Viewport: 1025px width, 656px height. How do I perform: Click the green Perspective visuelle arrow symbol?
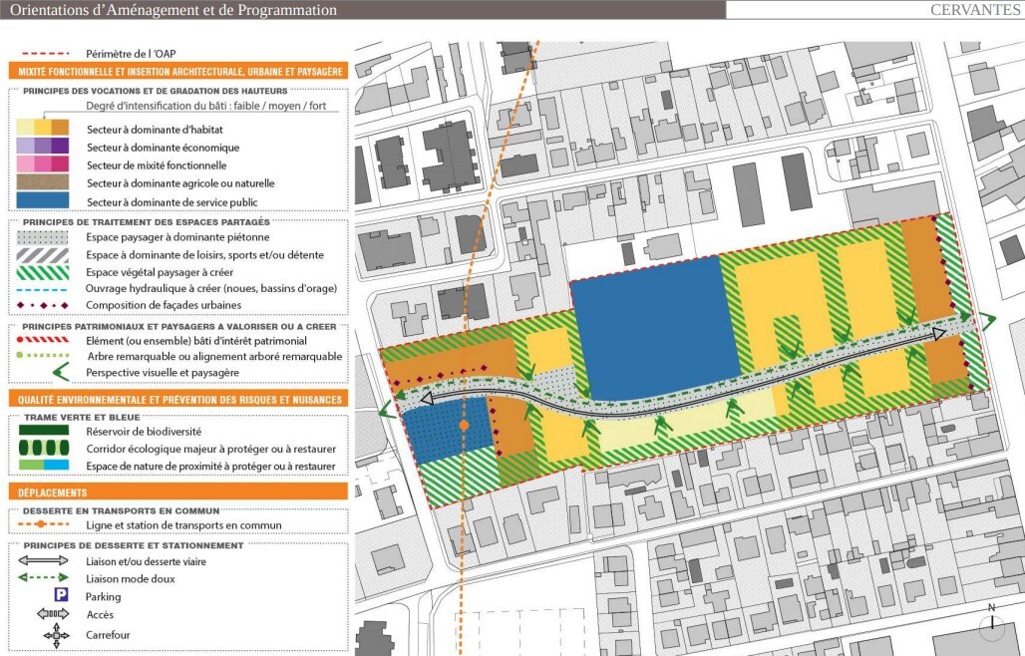click(x=60, y=373)
